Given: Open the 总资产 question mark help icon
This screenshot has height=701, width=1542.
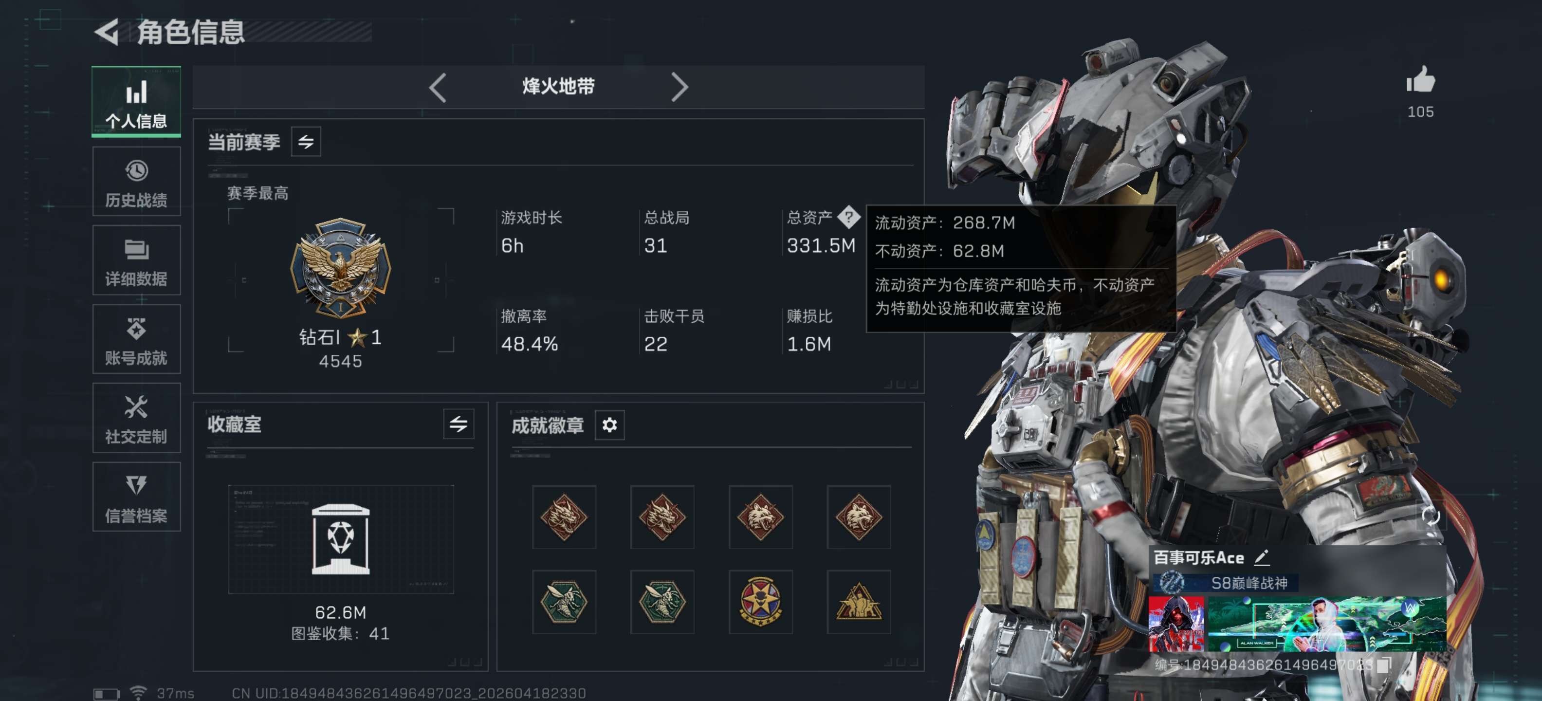Looking at the screenshot, I should tap(848, 217).
